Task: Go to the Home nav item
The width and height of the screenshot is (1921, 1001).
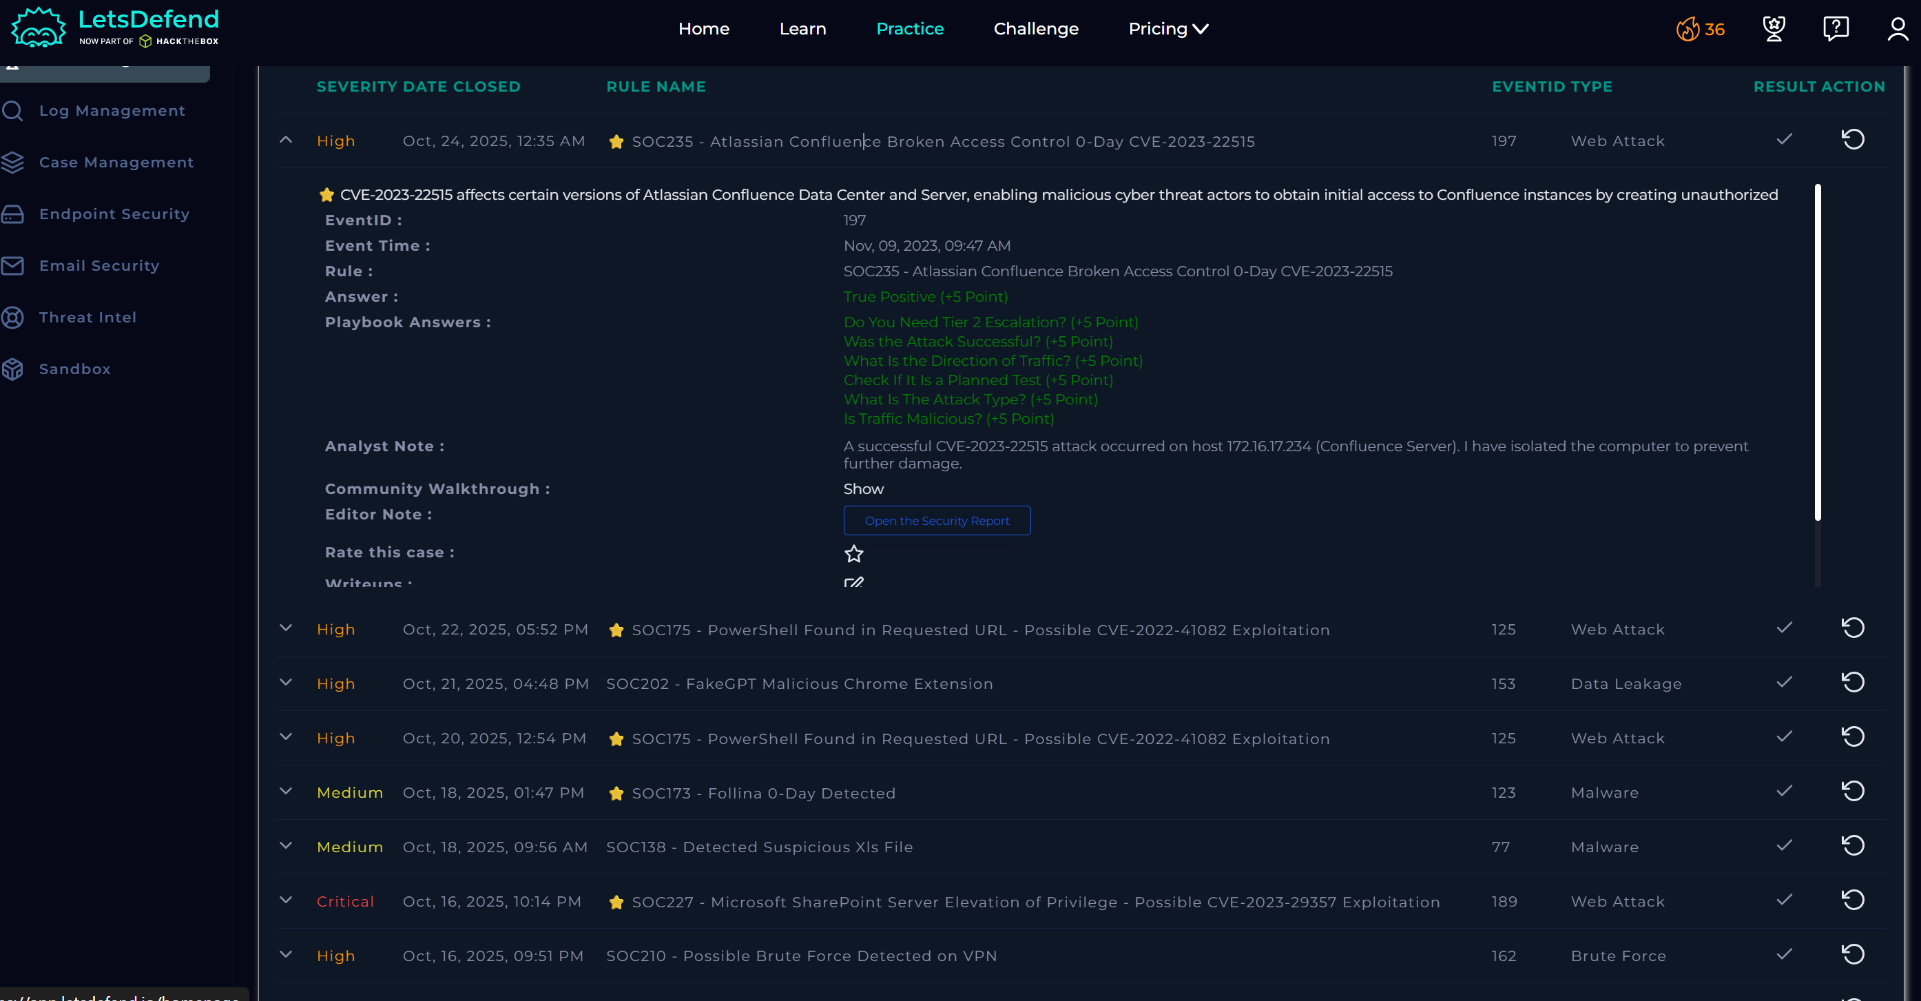Action: pos(704,29)
